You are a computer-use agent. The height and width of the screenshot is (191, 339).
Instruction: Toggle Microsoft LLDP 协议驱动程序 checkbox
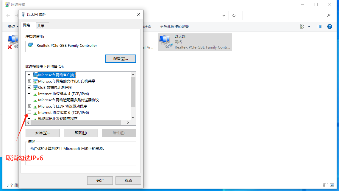pos(29,106)
